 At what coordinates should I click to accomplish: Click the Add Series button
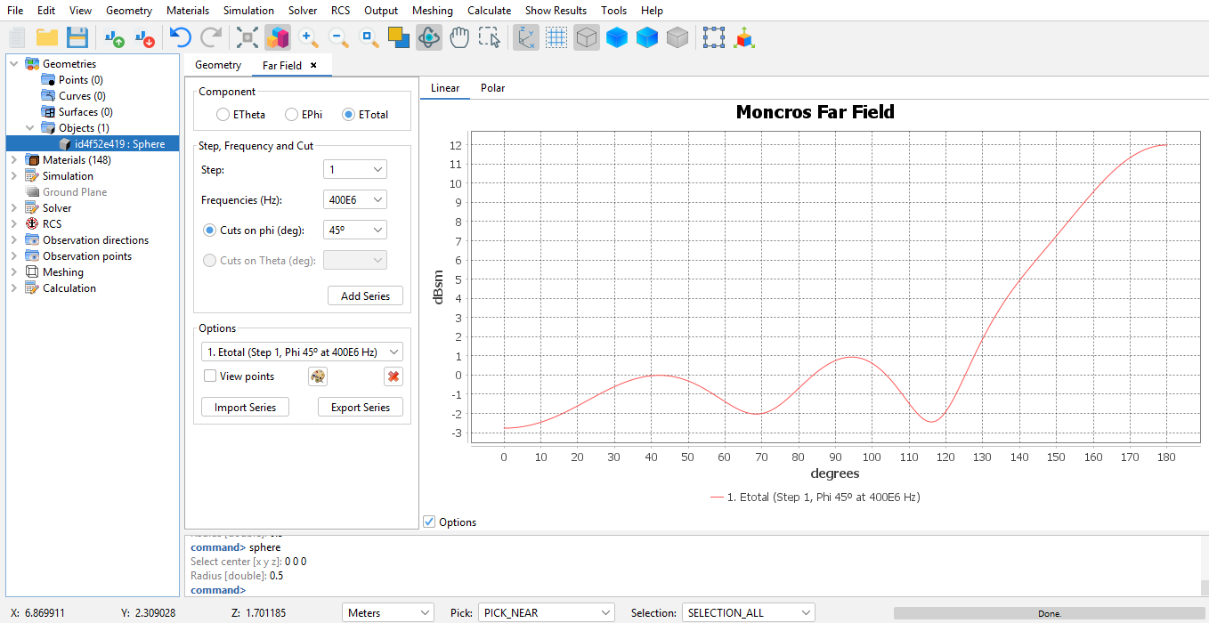tap(365, 296)
